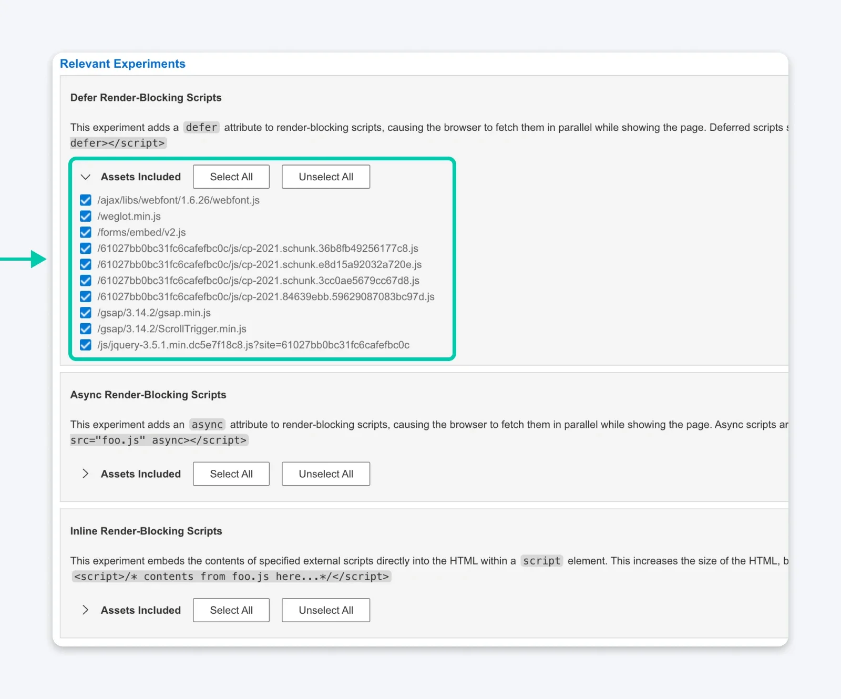Click Unselect All in Defer Render-Blocking Scripts
Viewport: 841px width, 699px height.
[325, 177]
